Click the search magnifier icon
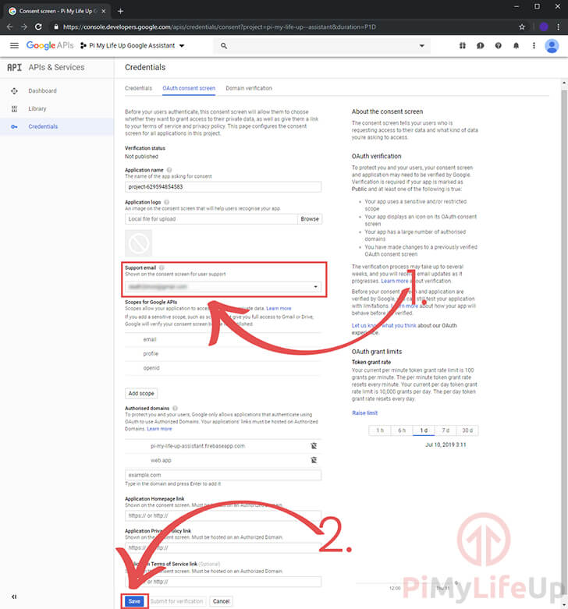 tap(224, 46)
